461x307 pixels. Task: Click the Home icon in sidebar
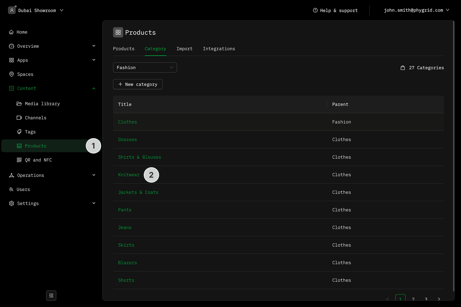[x=11, y=32]
